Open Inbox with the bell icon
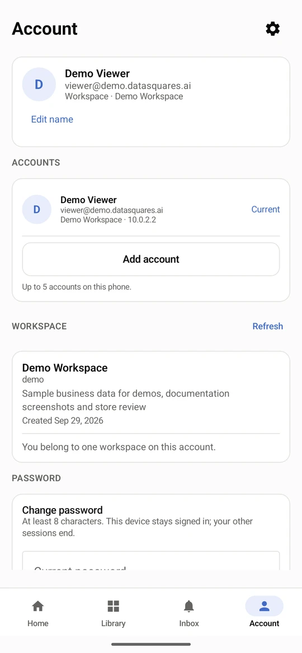This screenshot has height=653, width=302. point(189,606)
